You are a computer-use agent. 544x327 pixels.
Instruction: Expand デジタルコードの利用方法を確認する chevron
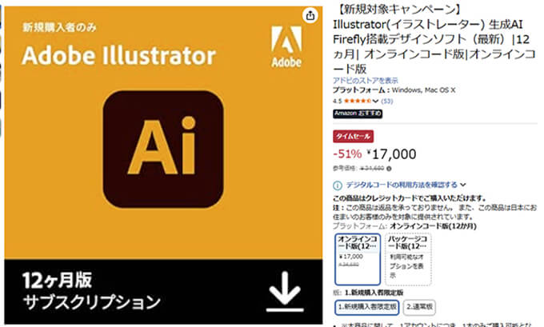(x=463, y=185)
